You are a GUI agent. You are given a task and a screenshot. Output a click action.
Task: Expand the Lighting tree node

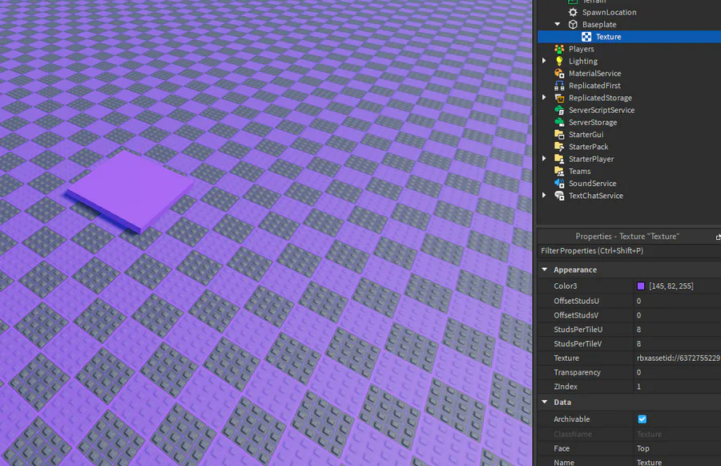tap(544, 61)
